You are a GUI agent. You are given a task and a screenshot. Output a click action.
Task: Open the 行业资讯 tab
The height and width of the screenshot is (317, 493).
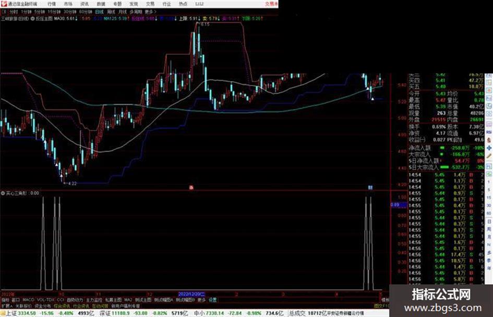coord(81,306)
